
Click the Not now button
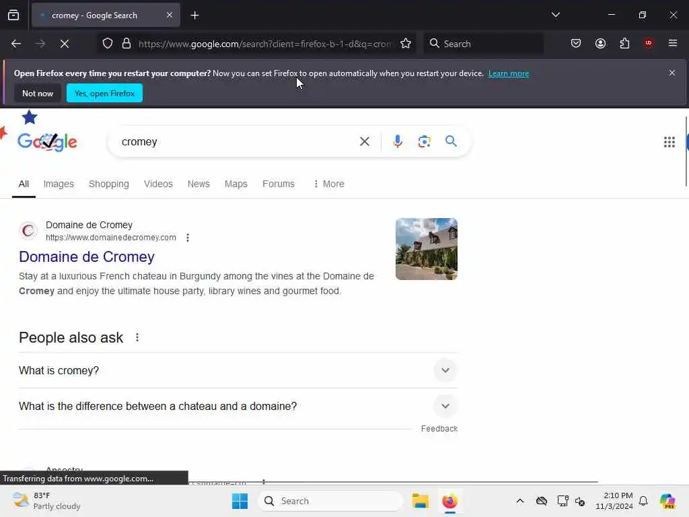pyautogui.click(x=38, y=93)
